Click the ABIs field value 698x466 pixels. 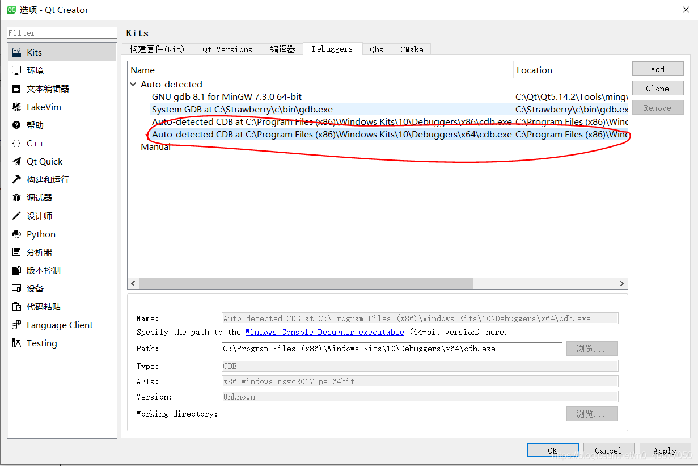[x=420, y=381]
